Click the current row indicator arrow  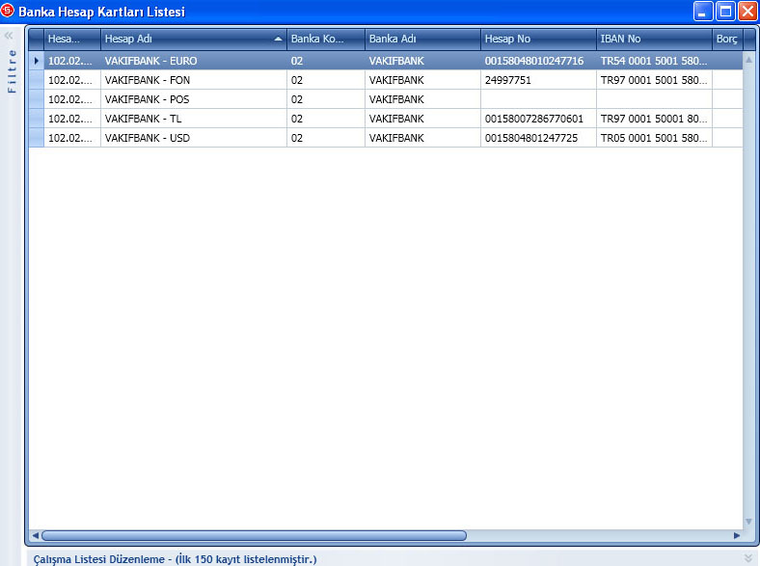37,61
